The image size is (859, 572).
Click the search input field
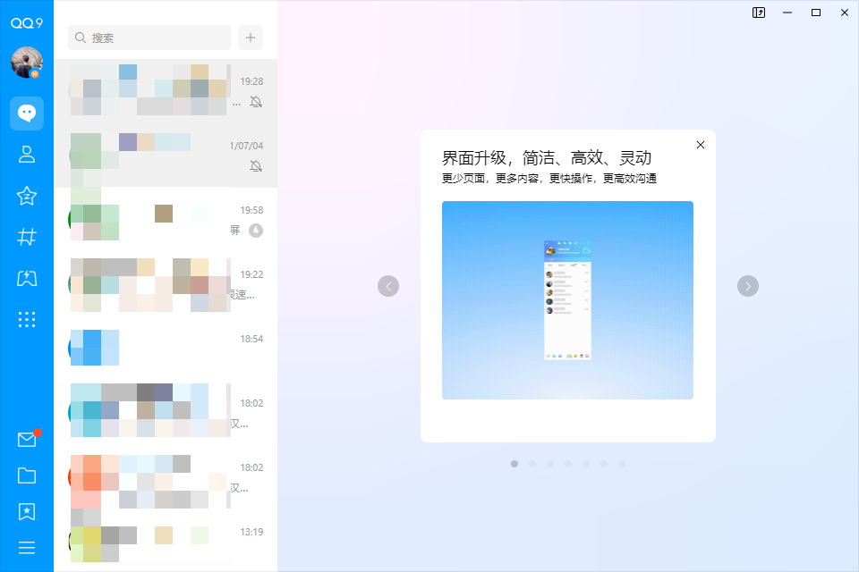coord(149,38)
